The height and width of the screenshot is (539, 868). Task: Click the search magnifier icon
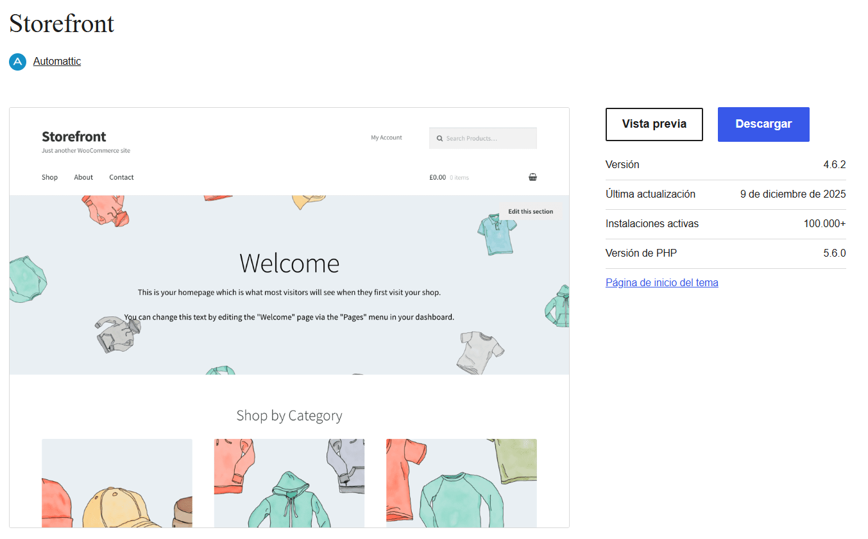click(439, 139)
